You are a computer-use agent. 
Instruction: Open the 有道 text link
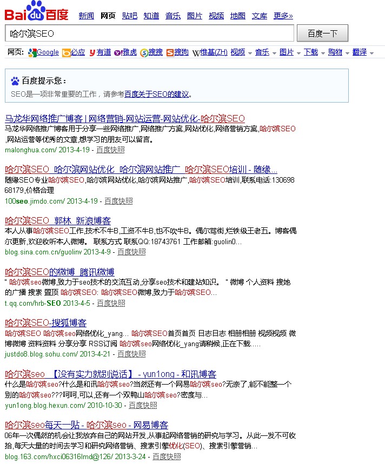(104, 52)
